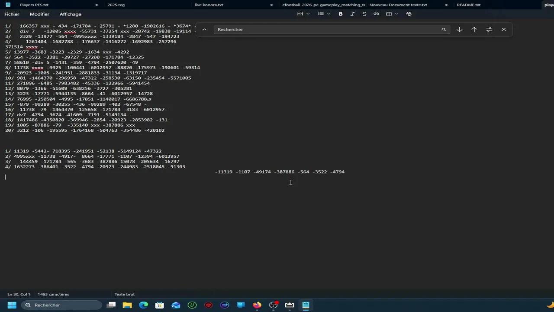Open the white tray-shaped taskbar app icon
Image resolution: width=554 pixels, height=312 pixels.
pyautogui.click(x=290, y=305)
